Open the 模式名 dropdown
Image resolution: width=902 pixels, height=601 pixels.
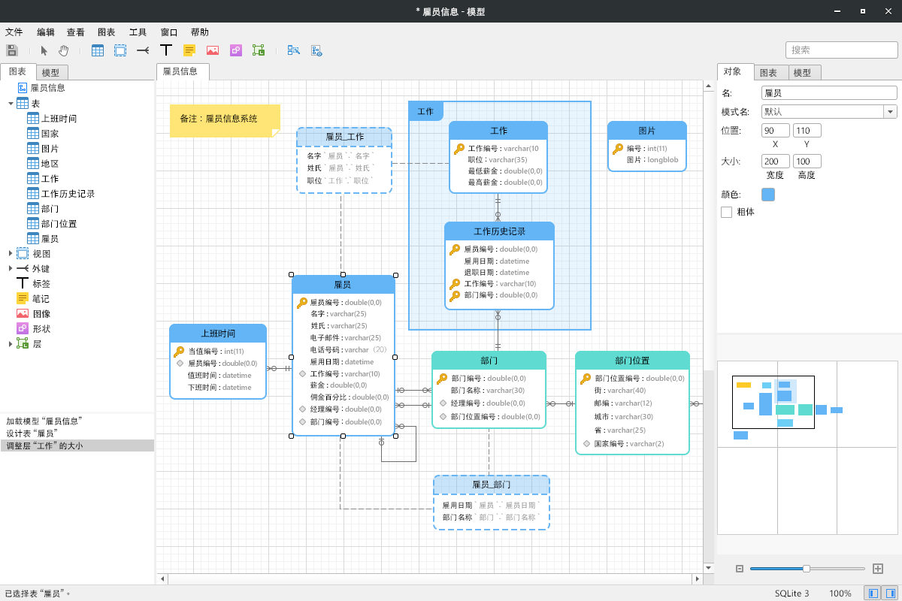coord(891,112)
